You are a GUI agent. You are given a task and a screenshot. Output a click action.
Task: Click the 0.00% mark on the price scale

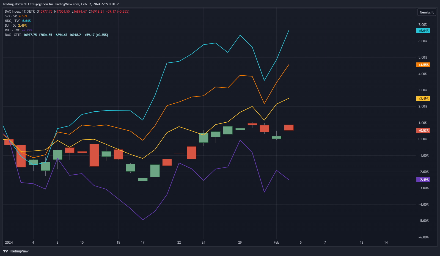point(423,139)
